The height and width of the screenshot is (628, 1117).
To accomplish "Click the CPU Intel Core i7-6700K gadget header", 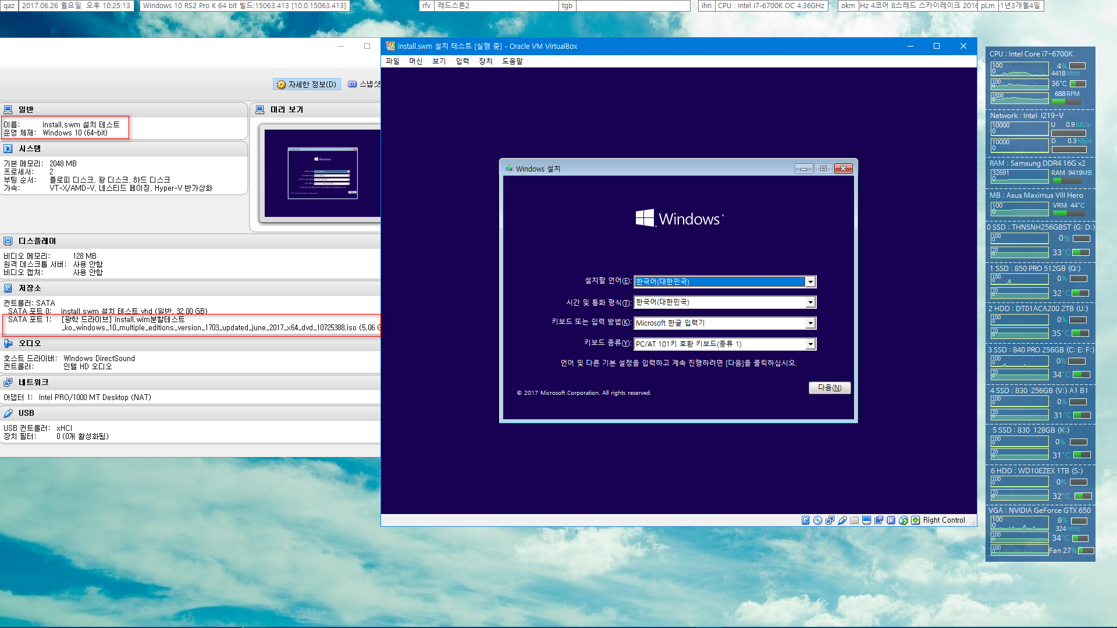I will click(x=1031, y=54).
